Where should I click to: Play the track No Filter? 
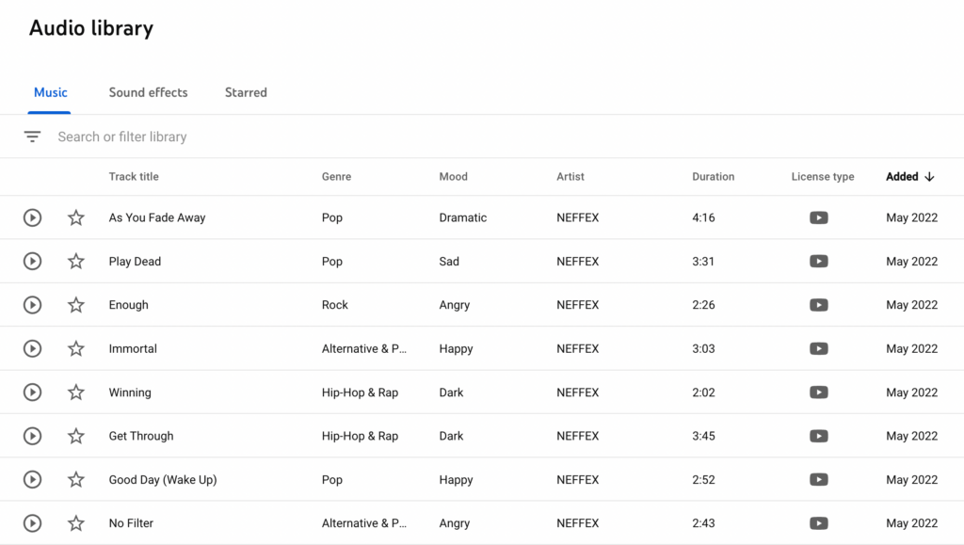click(x=33, y=523)
